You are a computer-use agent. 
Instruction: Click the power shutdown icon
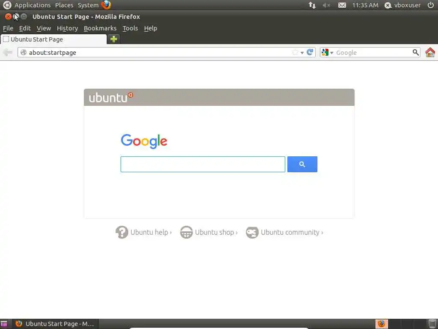click(x=430, y=5)
